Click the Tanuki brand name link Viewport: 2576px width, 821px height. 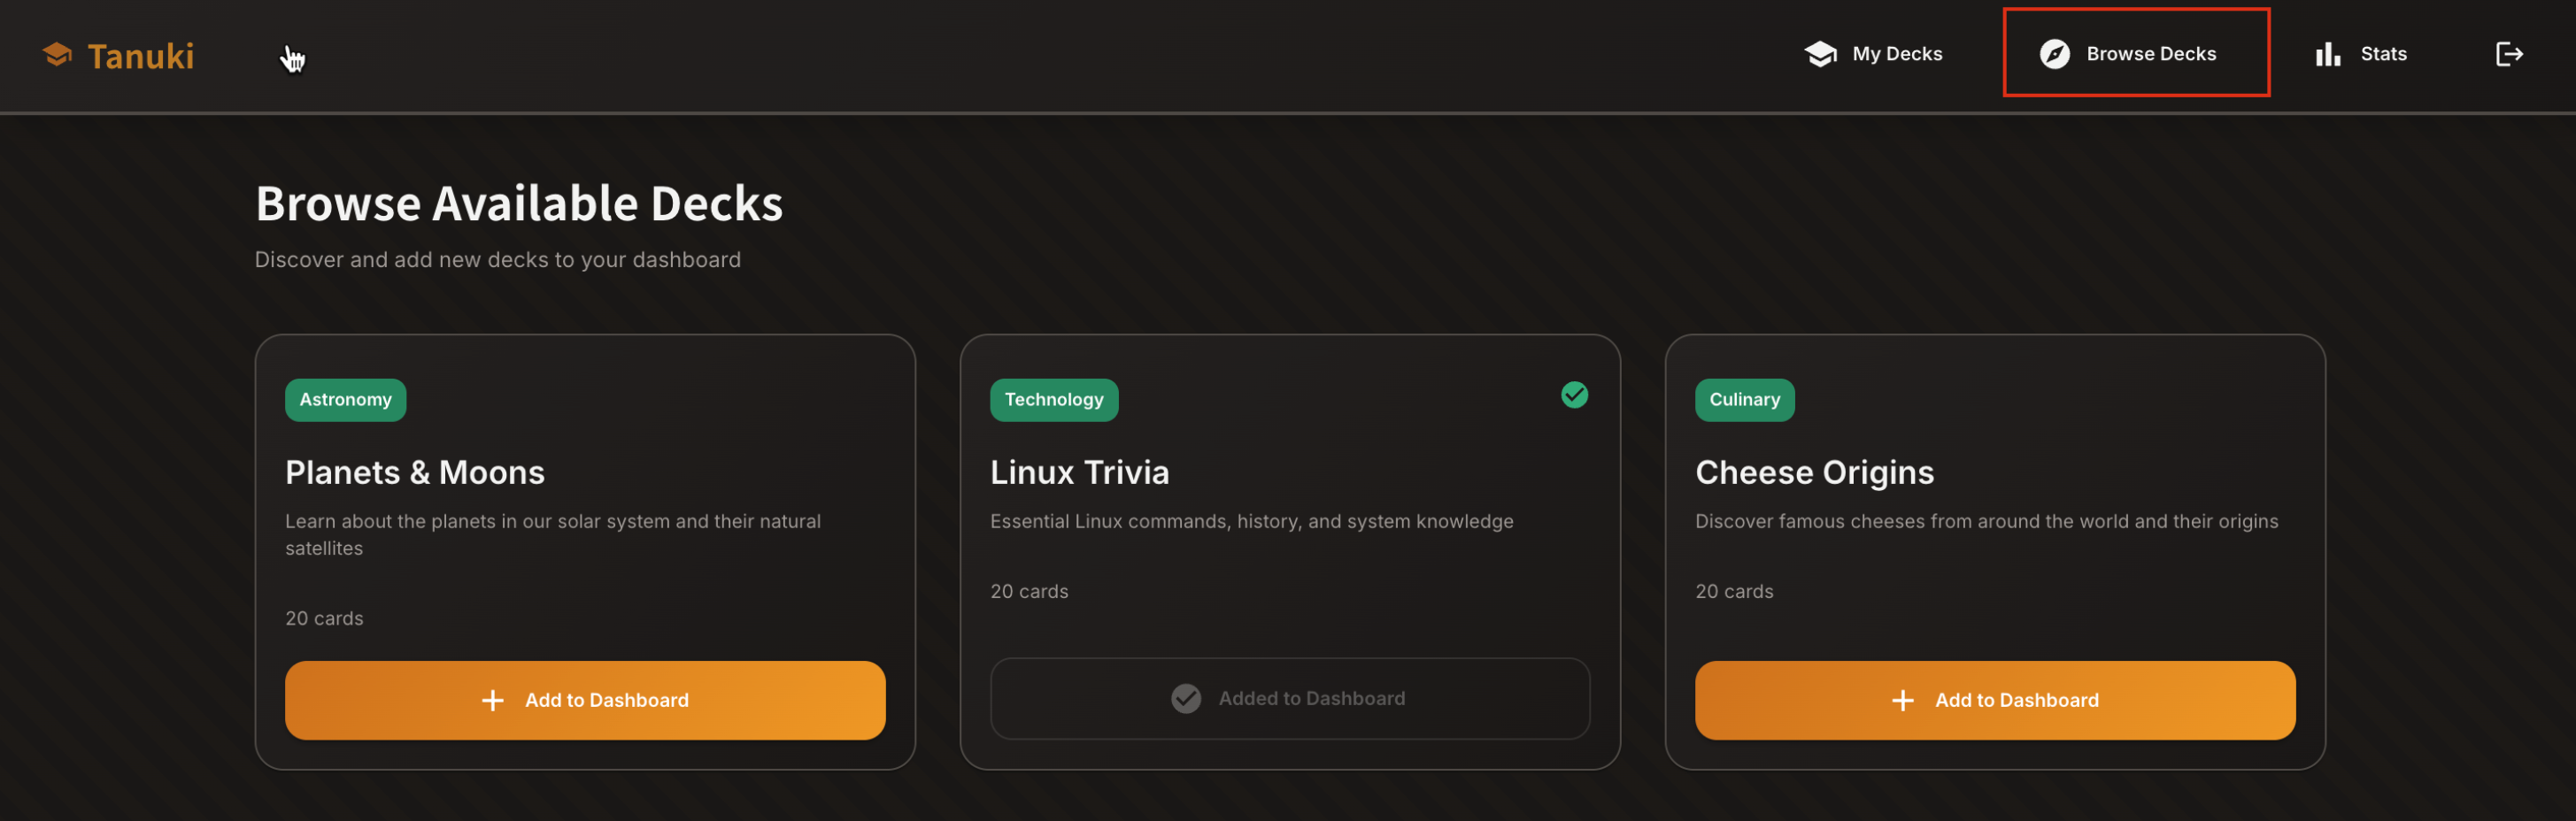coord(140,56)
